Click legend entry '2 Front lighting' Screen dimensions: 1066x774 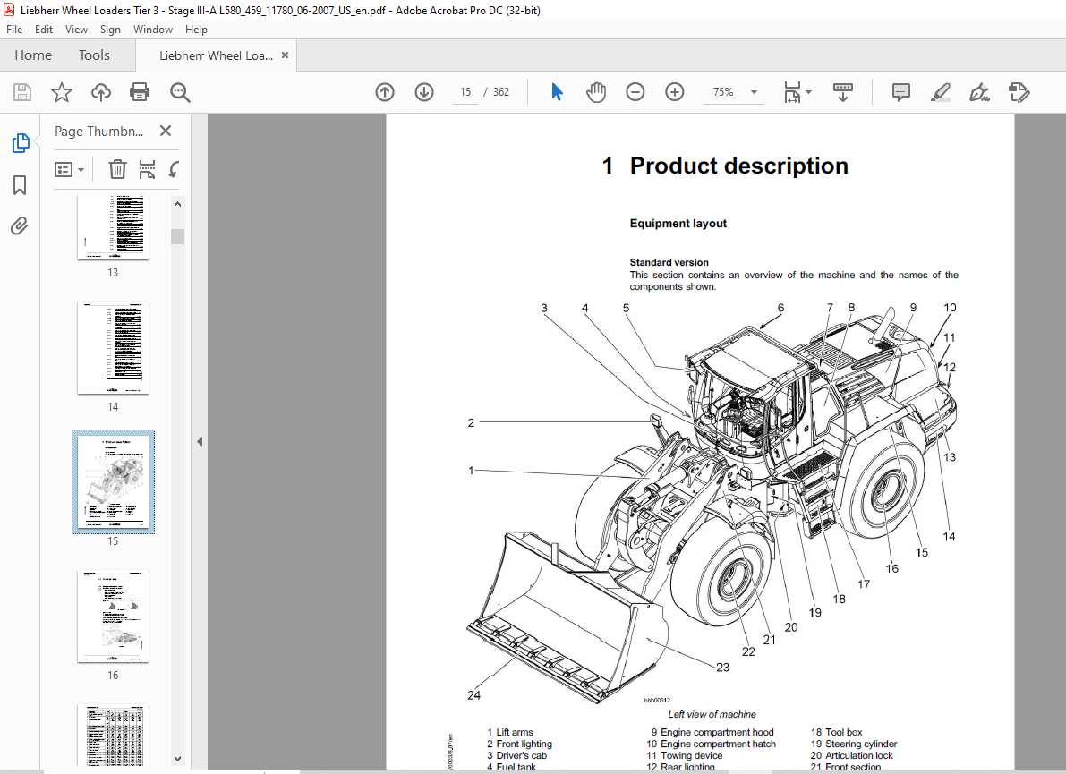click(519, 744)
